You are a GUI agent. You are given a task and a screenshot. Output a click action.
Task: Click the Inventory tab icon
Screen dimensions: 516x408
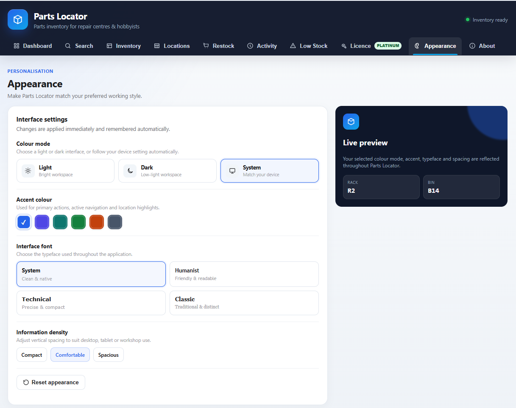[109, 46]
